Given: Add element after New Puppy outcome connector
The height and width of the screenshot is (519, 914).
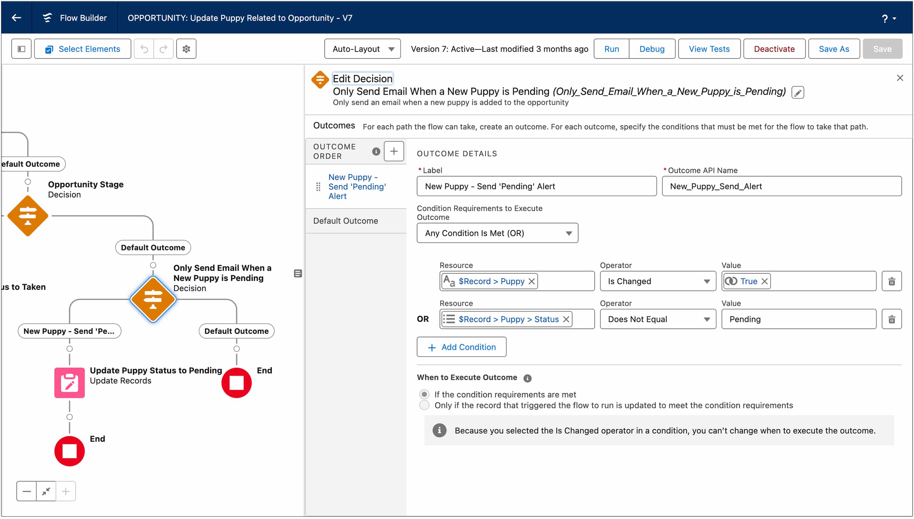Looking at the screenshot, I should pyautogui.click(x=69, y=349).
